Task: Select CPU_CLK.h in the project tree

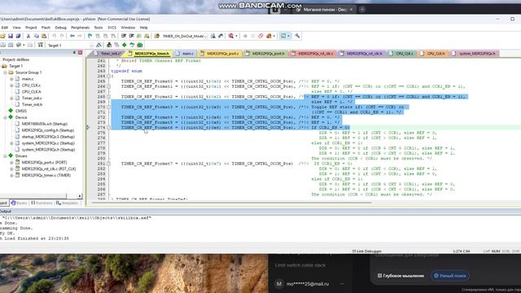Action: pos(32,92)
